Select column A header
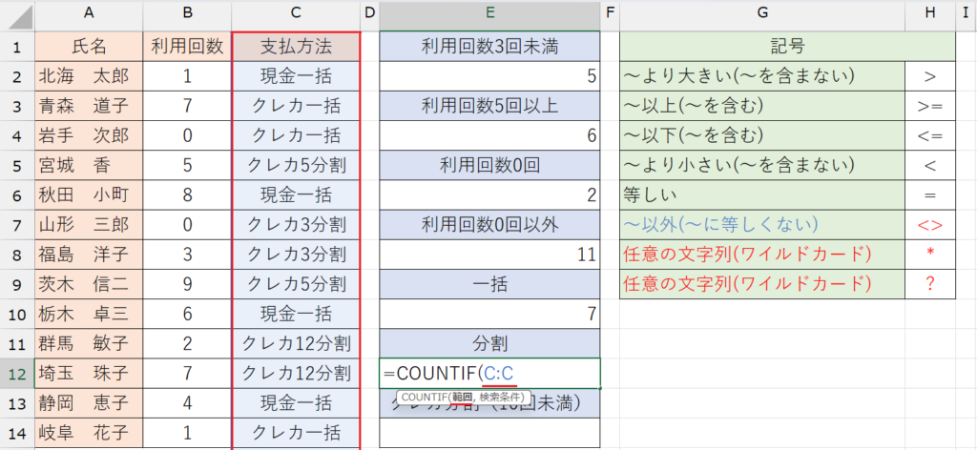 point(89,15)
